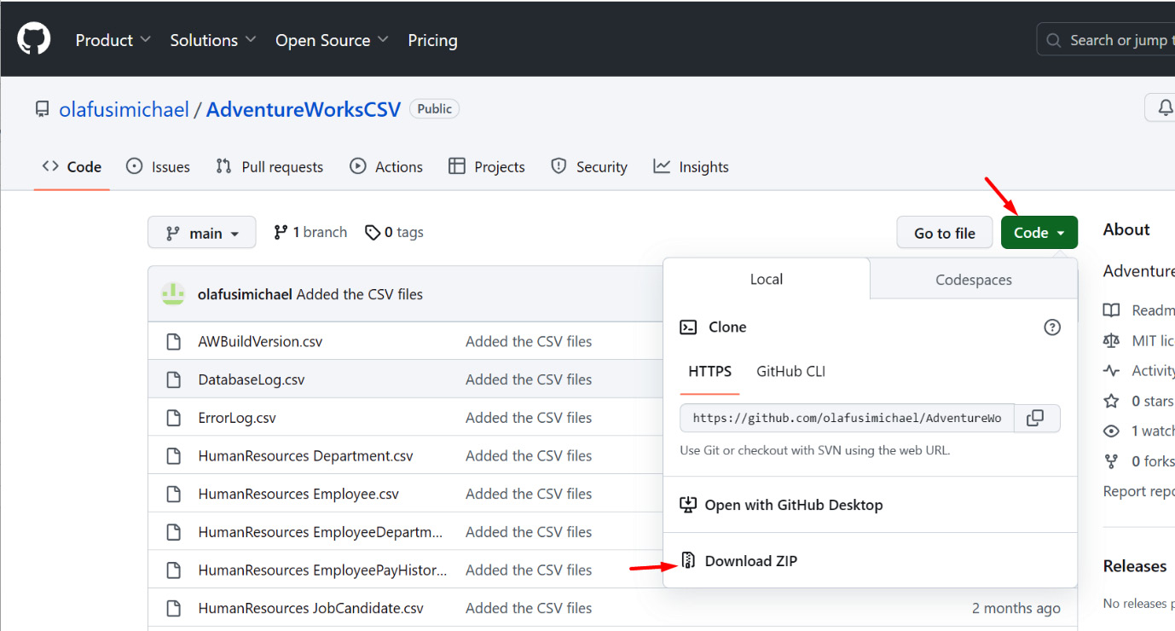Click the watching eye icon in About
The height and width of the screenshot is (631, 1175).
pyautogui.click(x=1111, y=431)
